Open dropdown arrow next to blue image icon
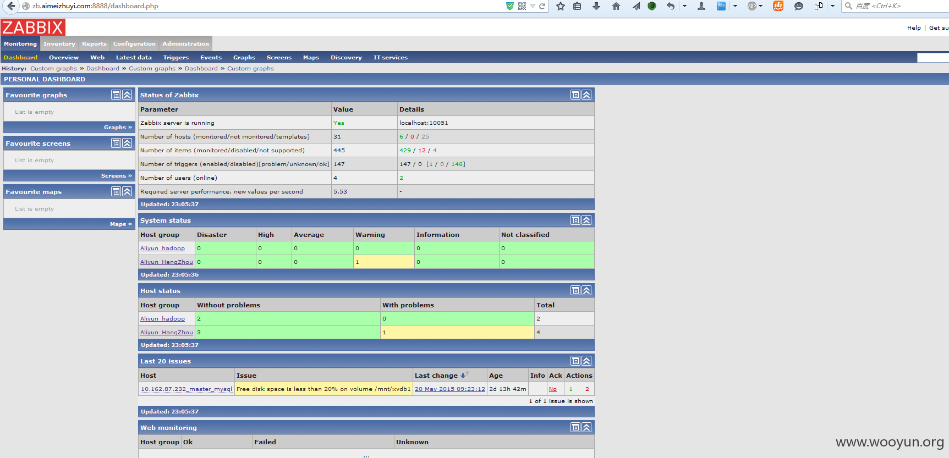949x458 pixels. click(735, 6)
